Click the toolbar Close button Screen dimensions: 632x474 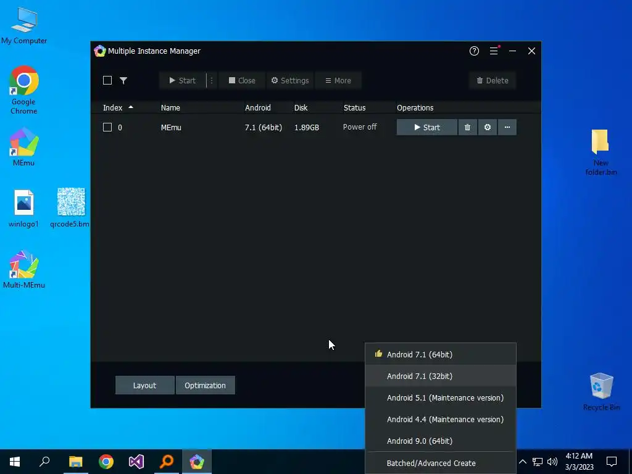(x=242, y=81)
